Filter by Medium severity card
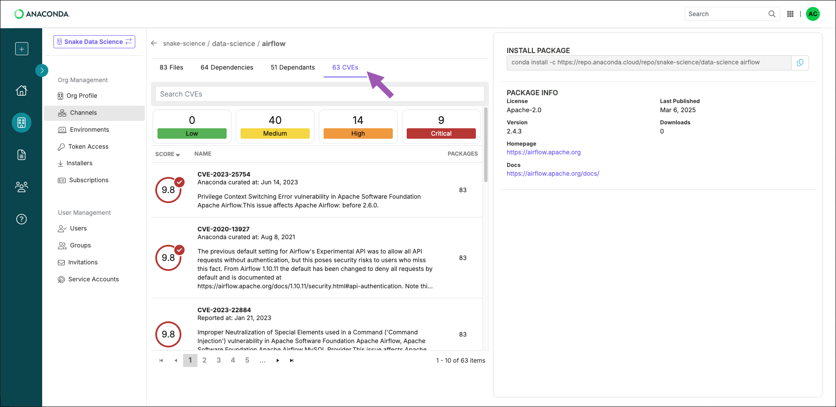836x407 pixels. point(275,126)
